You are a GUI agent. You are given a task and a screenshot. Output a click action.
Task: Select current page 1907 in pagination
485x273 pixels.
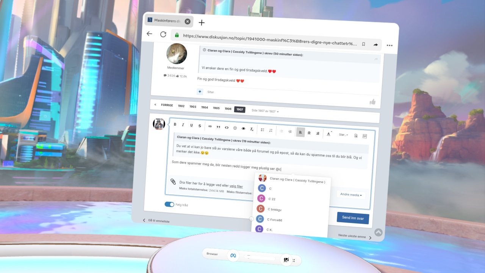(x=240, y=110)
